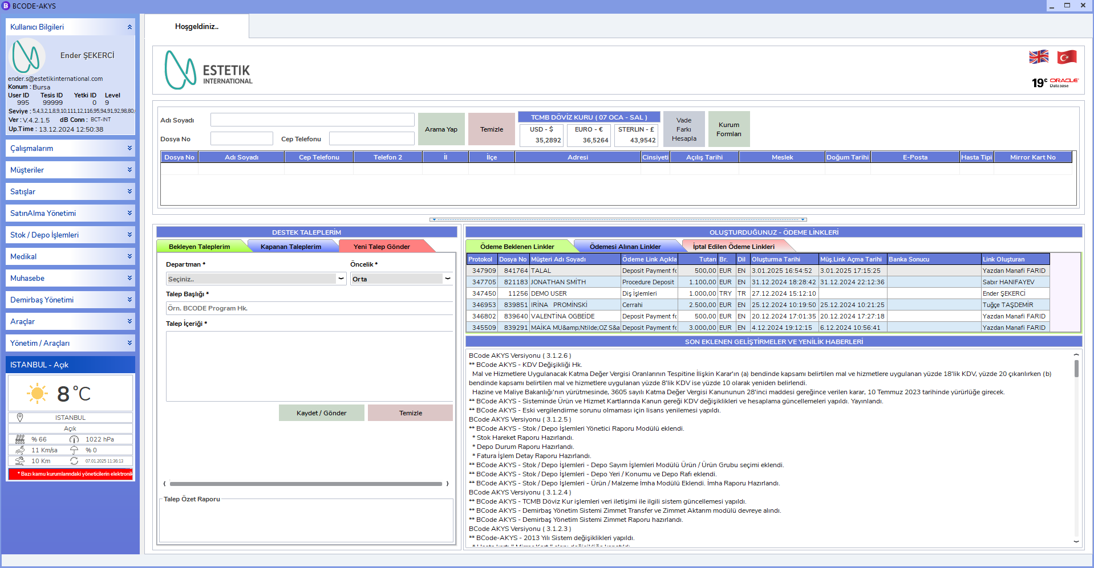
Task: Click Temizle button in the support form
Action: (411, 413)
